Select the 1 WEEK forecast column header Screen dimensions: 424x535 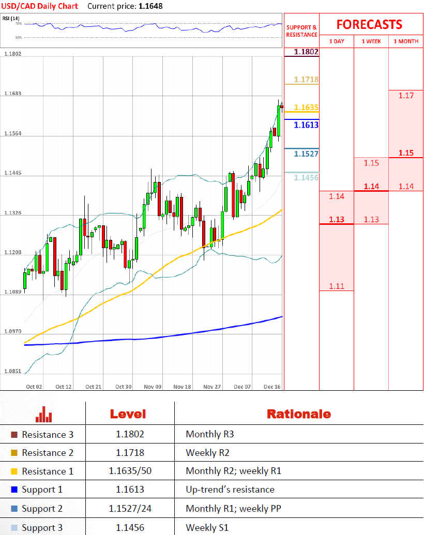(x=371, y=41)
